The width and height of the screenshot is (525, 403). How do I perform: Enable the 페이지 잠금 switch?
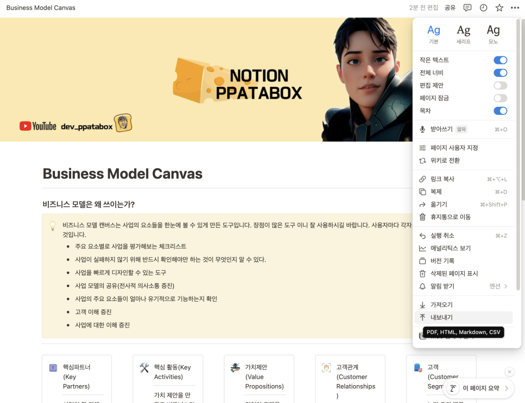[x=500, y=98]
